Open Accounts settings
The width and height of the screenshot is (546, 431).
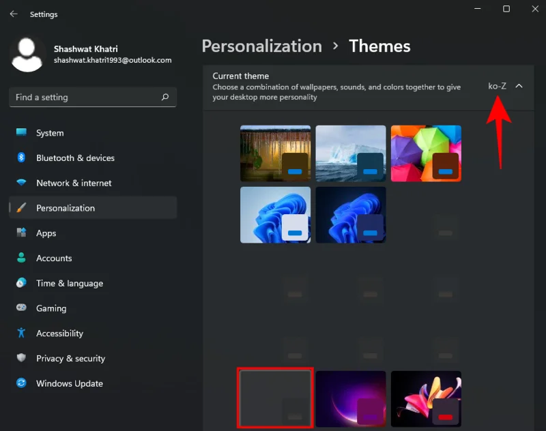pos(55,258)
